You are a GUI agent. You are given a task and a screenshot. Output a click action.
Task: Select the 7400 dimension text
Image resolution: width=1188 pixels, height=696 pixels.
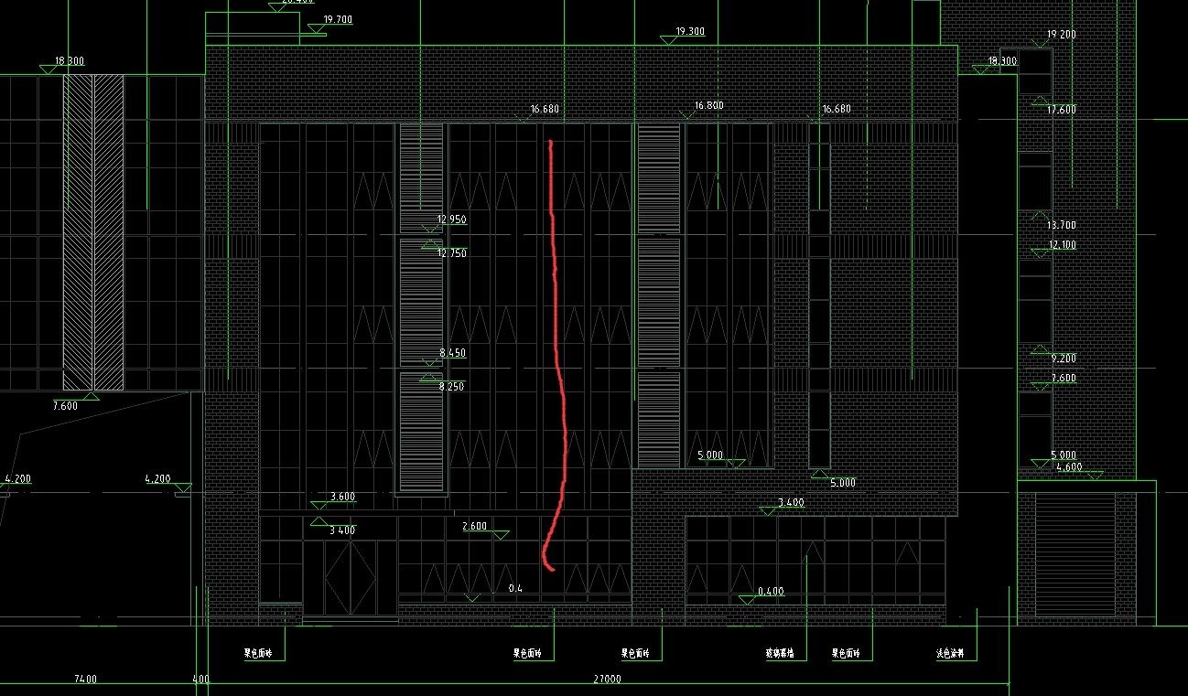coord(86,680)
